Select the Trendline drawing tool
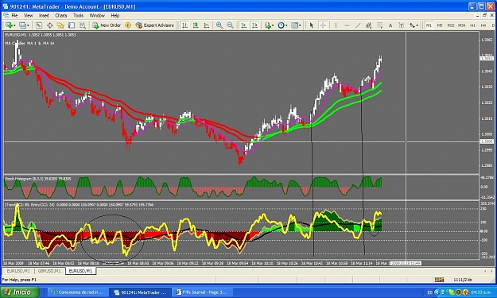This screenshot has width=497, height=298. coord(358,25)
